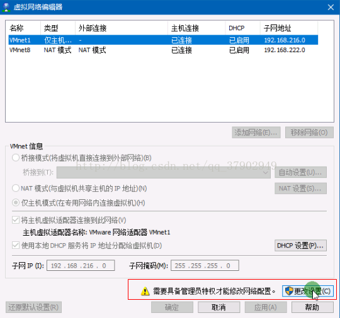Expand the 桥接到 dropdown list
Screen dimensions: 340x318
tap(164, 173)
